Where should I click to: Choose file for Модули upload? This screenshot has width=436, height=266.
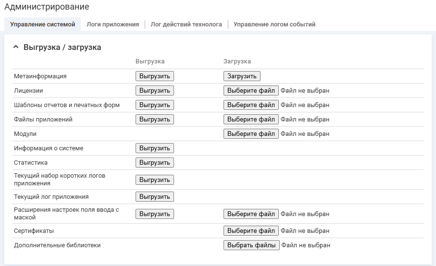[251, 134]
